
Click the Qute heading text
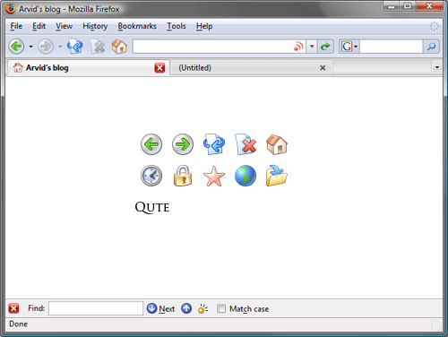(152, 207)
